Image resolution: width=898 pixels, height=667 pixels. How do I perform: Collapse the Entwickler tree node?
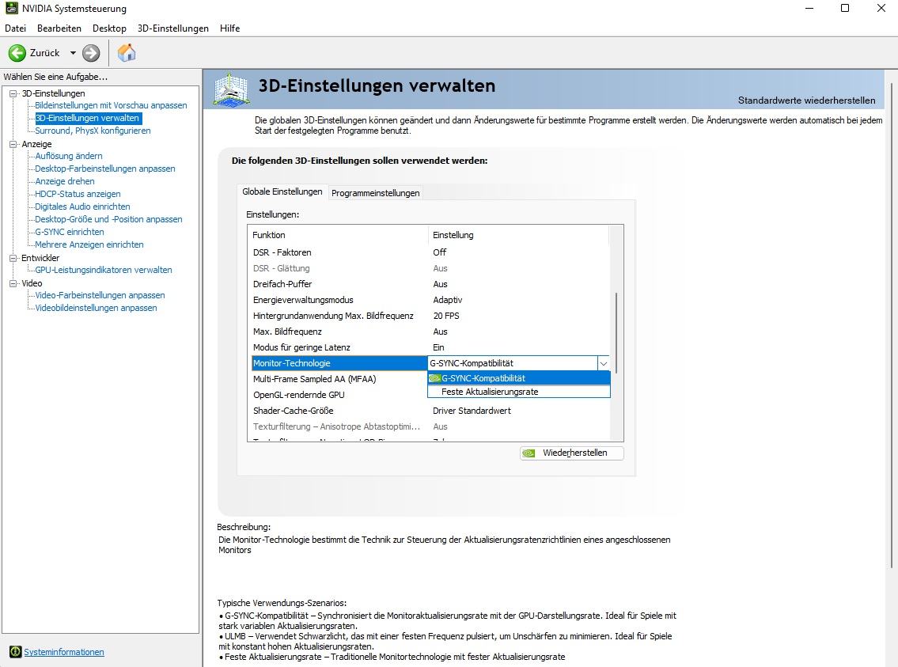(13, 258)
